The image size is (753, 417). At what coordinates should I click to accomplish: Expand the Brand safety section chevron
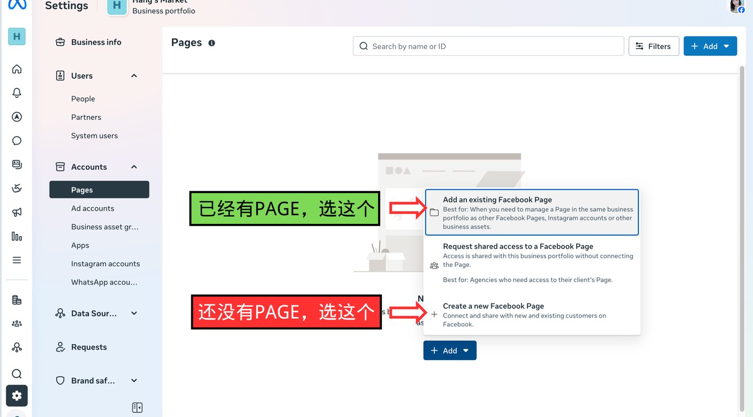tap(134, 381)
